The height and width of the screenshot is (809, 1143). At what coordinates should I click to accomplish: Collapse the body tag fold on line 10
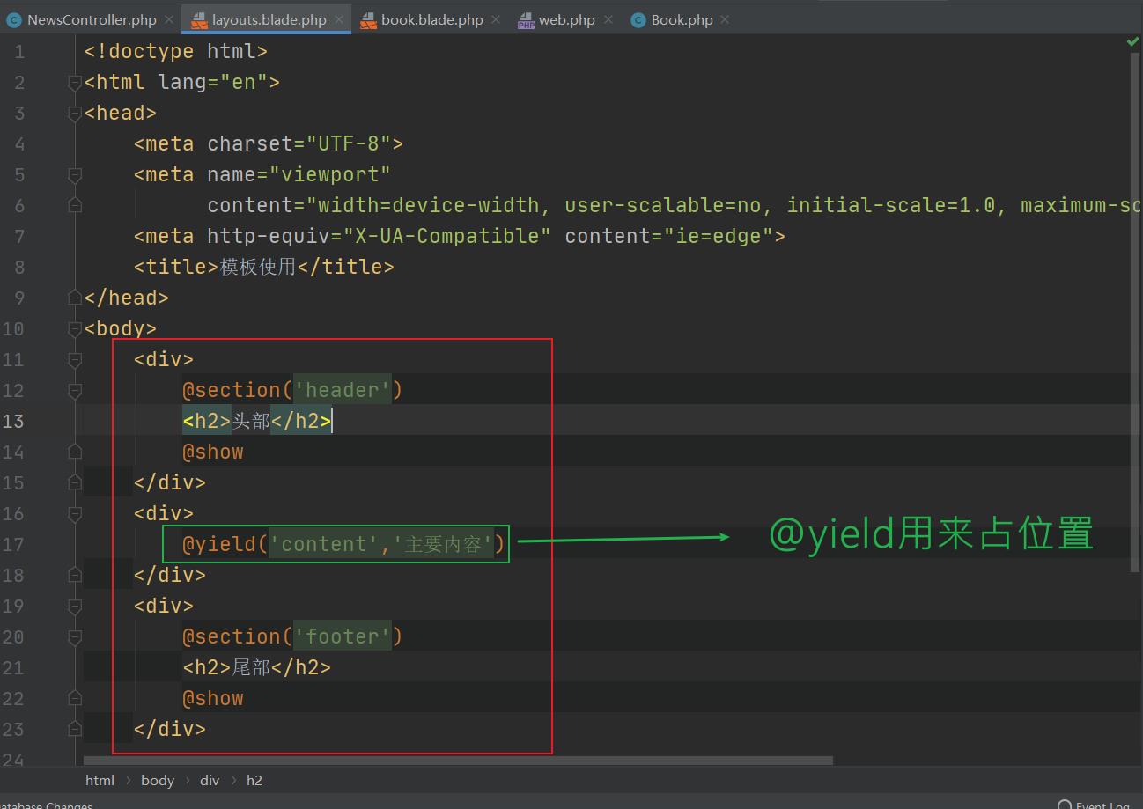[x=75, y=329]
